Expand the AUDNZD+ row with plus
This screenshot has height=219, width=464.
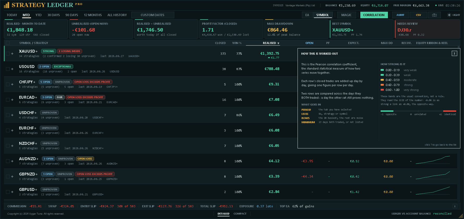[x=12, y=161]
